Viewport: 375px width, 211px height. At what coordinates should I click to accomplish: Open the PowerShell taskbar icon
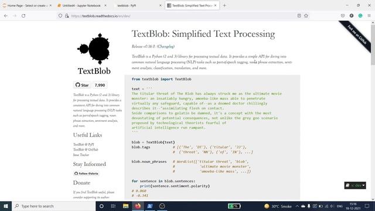[150, 206]
